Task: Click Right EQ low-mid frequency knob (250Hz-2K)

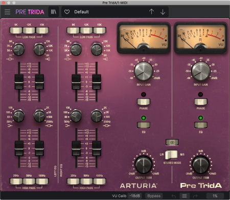Action: click(97, 116)
